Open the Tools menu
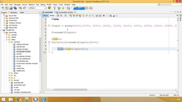The width and height of the screenshot is (182, 102). tap(61, 5)
